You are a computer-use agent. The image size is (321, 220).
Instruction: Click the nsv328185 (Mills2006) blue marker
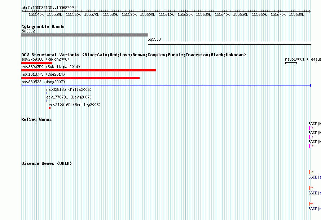click(47, 93)
